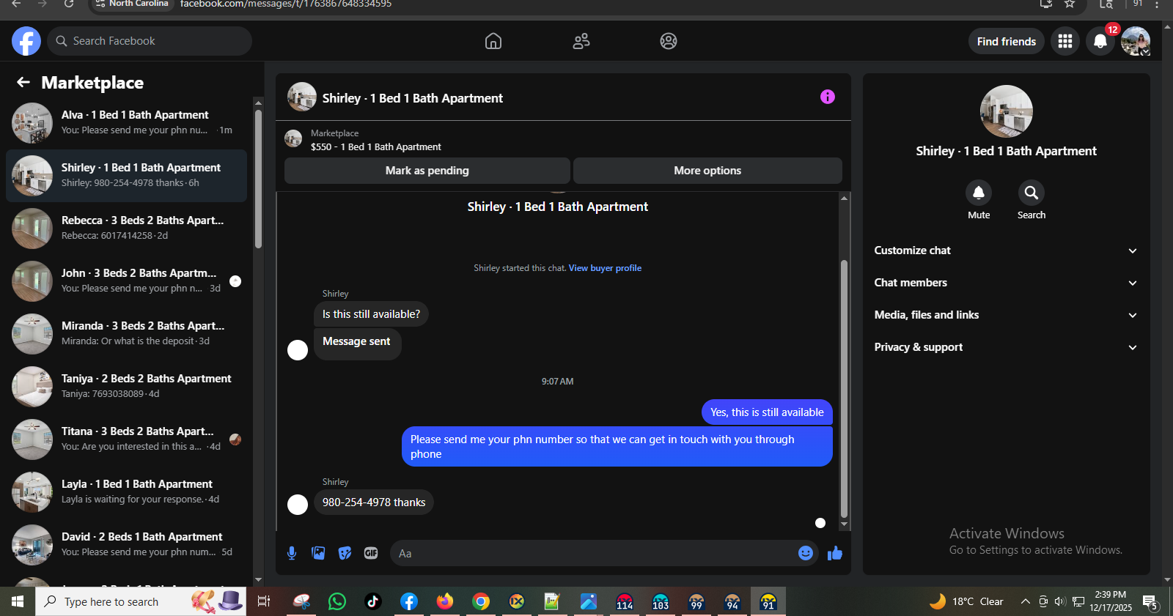Click the More options button
The image size is (1173, 616).
(x=707, y=171)
